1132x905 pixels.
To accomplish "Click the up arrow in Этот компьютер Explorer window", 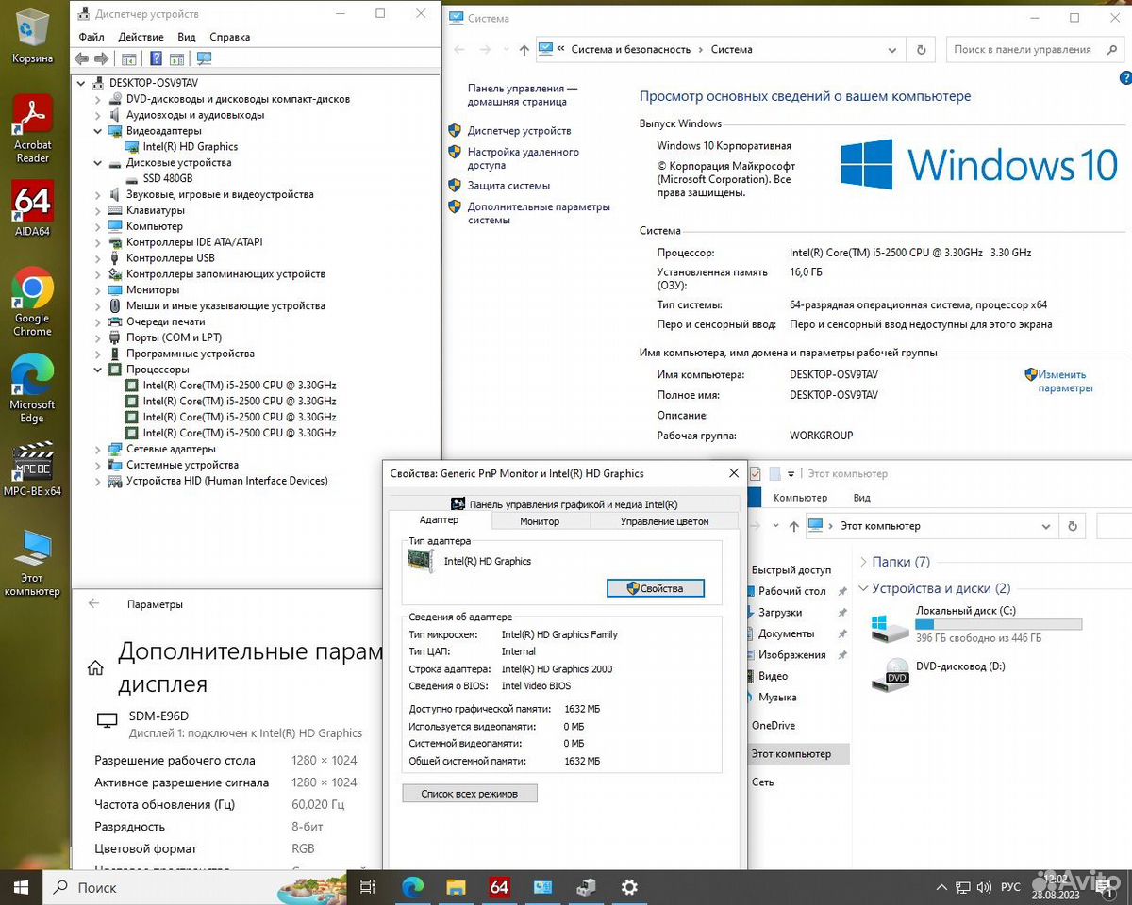I will tap(793, 526).
